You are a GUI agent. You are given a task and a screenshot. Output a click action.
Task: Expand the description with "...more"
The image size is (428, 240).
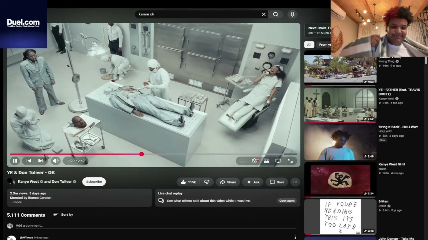[x=16, y=202]
